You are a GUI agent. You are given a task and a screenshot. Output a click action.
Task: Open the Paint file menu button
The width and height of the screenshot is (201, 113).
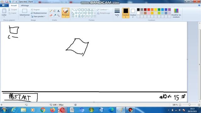(x=4, y=5)
